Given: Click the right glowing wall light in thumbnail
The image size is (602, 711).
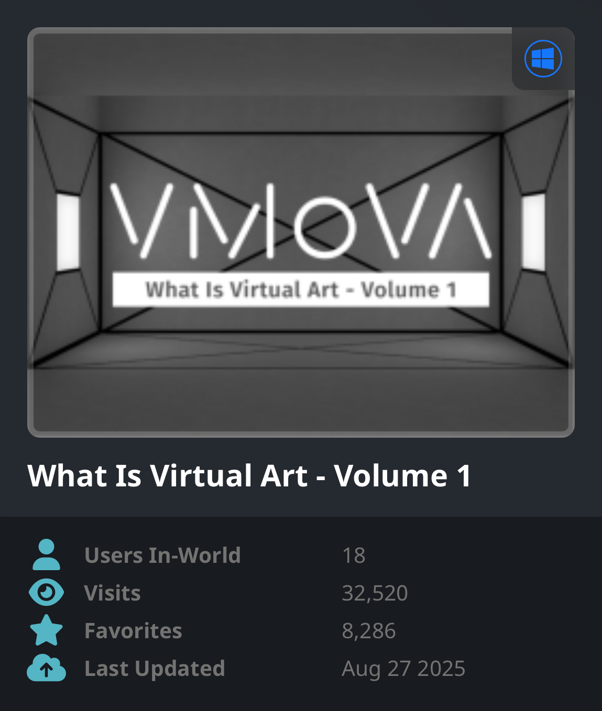Looking at the screenshot, I should point(533,232).
